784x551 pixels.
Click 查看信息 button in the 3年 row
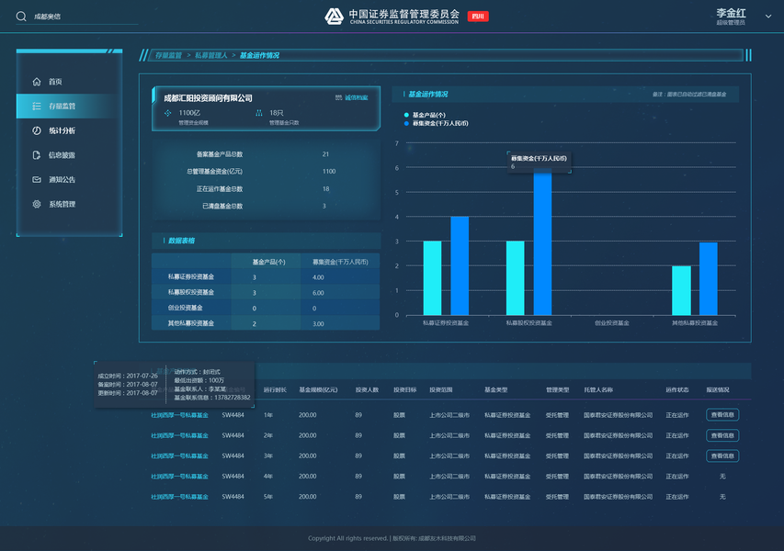click(722, 455)
